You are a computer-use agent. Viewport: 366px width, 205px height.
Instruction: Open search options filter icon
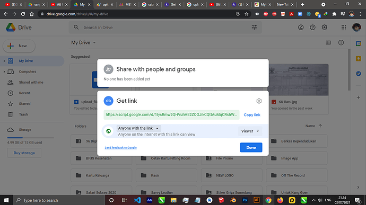(254, 28)
